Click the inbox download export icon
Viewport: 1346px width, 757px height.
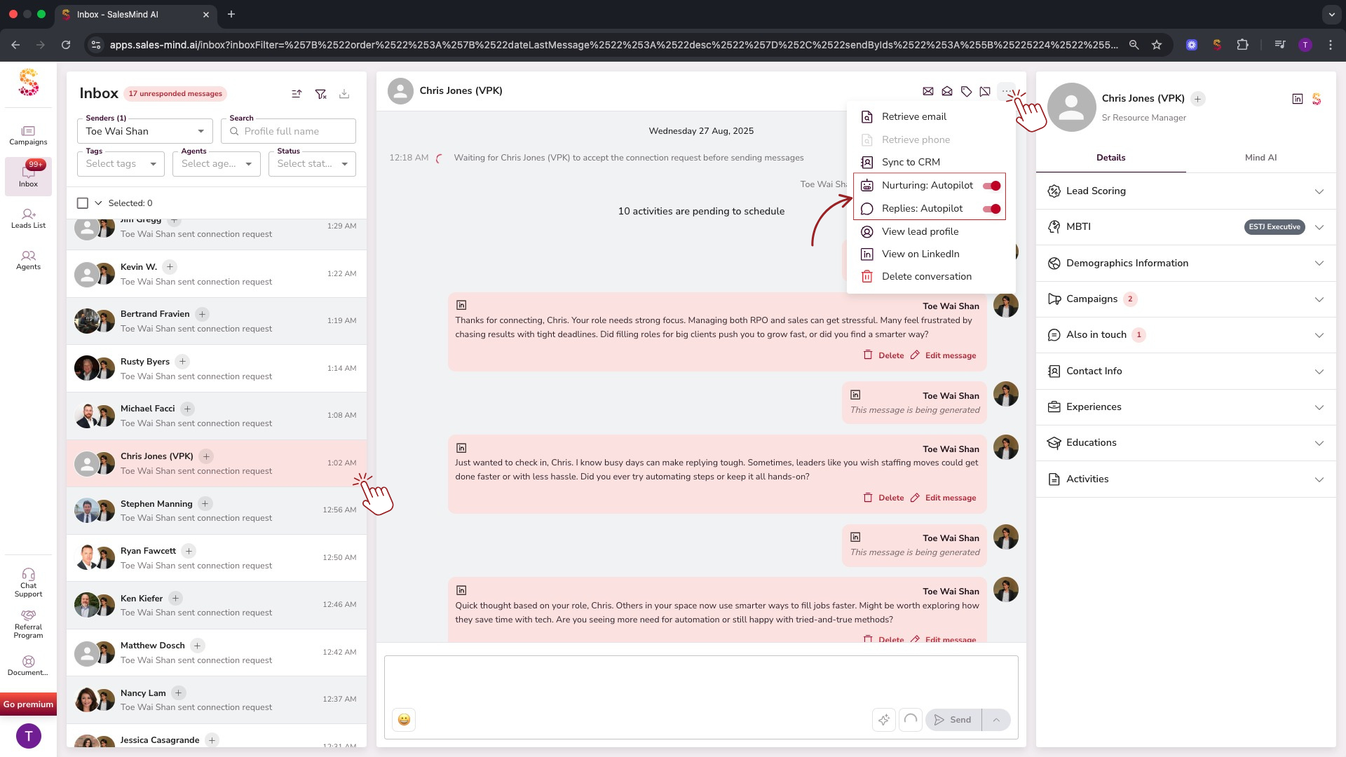[x=344, y=94]
